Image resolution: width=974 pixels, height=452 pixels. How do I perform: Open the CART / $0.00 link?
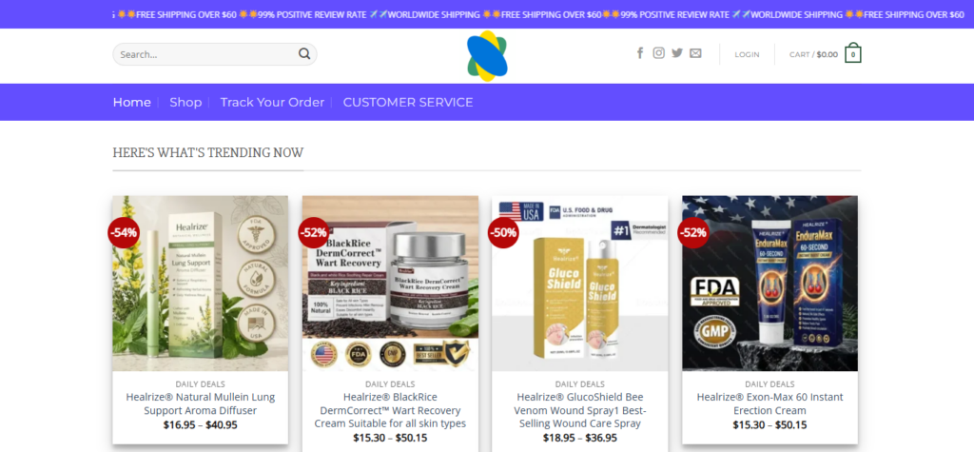click(x=814, y=54)
